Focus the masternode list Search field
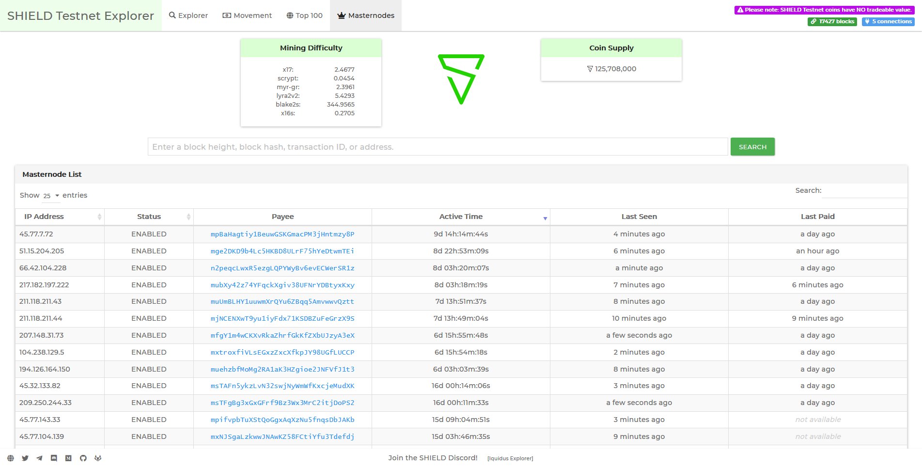This screenshot has height=468, width=922. click(864, 191)
